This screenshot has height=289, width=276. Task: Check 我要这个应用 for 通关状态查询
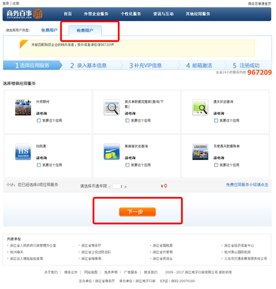[x=216, y=121]
